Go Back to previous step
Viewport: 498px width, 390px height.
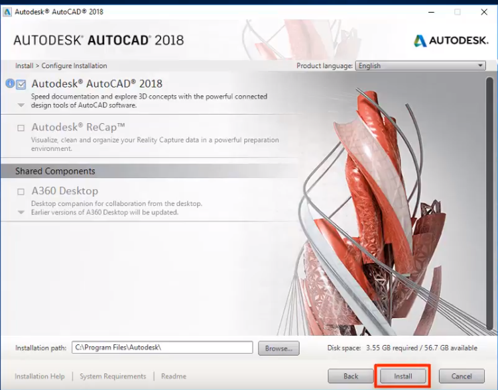coord(351,376)
